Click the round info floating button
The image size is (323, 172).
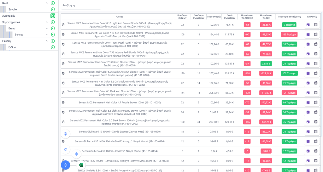(66, 134)
